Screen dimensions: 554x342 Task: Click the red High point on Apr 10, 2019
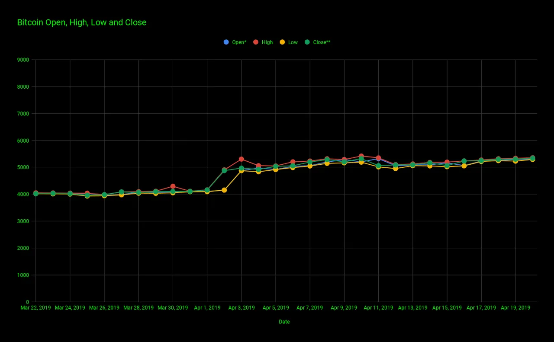pos(361,156)
